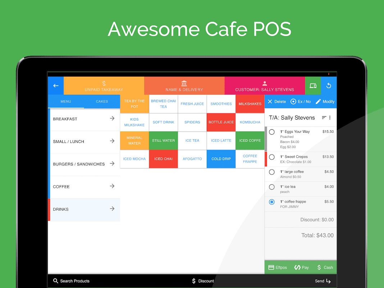
Task: Add Cold Drip to order
Action: pyautogui.click(x=221, y=159)
